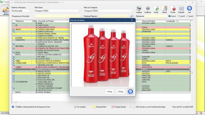Select the TESTE DO TESTE row
The image size is (205, 115).
pyautogui.click(x=101, y=90)
